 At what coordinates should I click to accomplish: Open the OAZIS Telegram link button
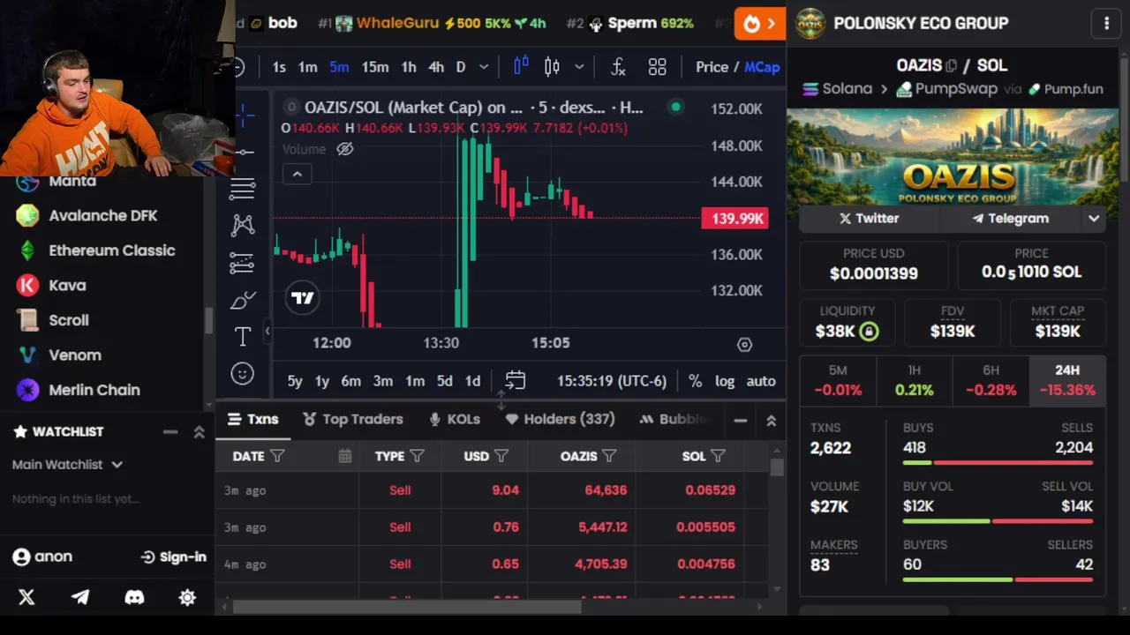(1011, 219)
